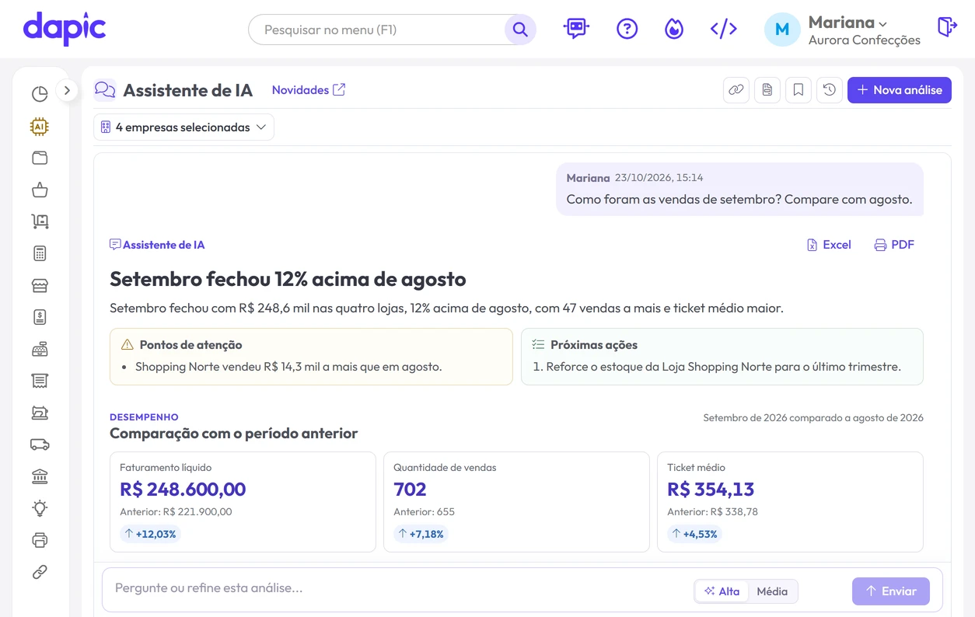Open help via the question mark icon
The width and height of the screenshot is (975, 617).
pyautogui.click(x=627, y=29)
